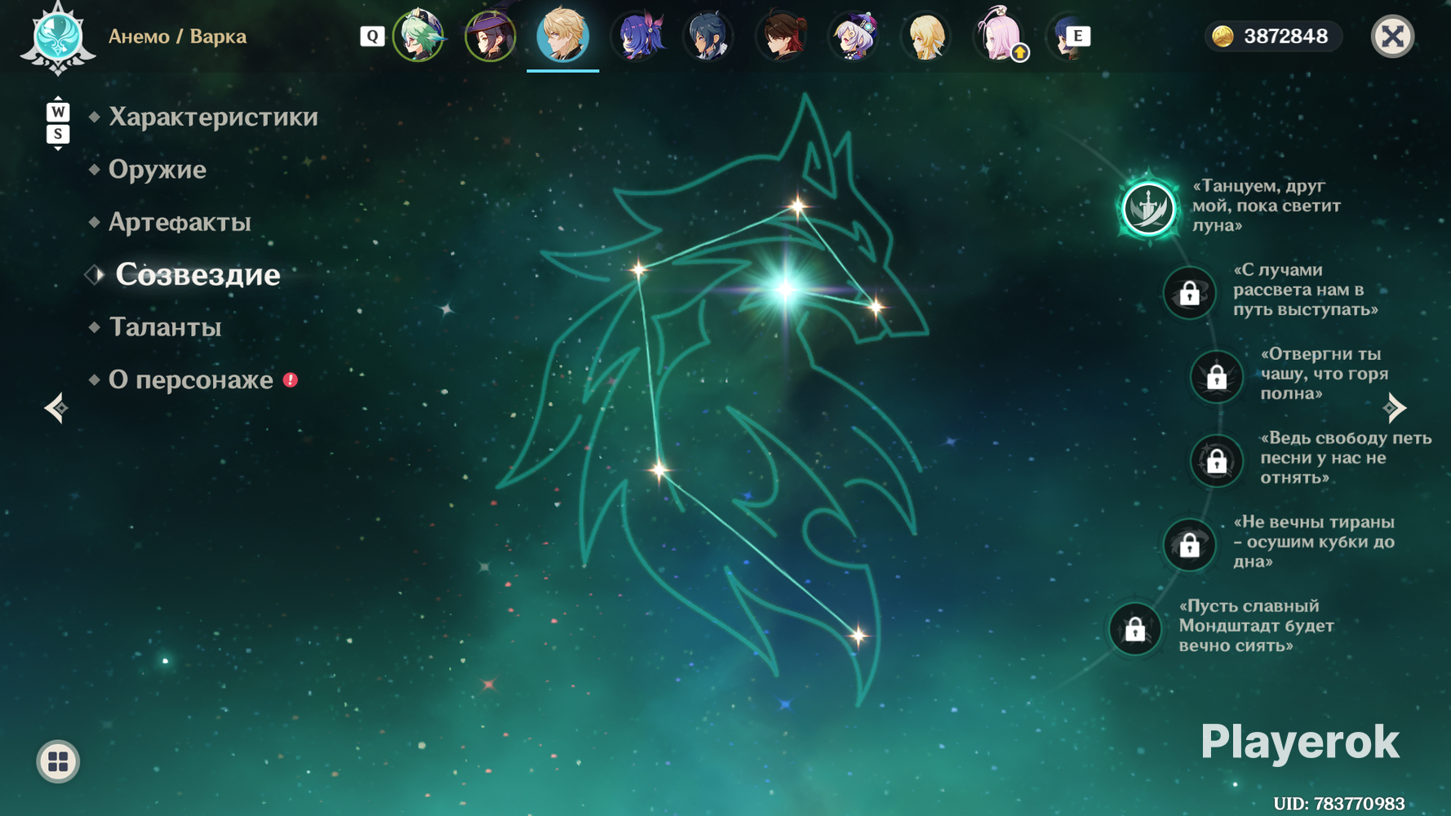Click the glowing central star of the constellation
Screen dimensions: 1451x816
(x=785, y=288)
